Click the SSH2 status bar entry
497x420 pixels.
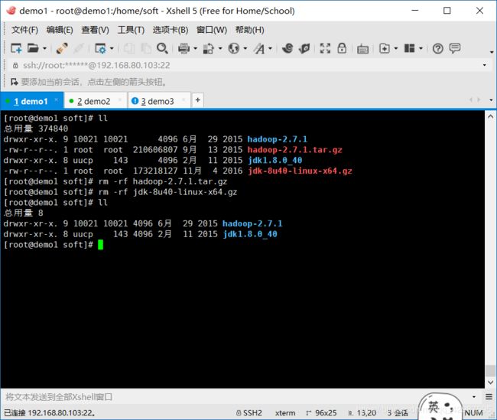[249, 413]
